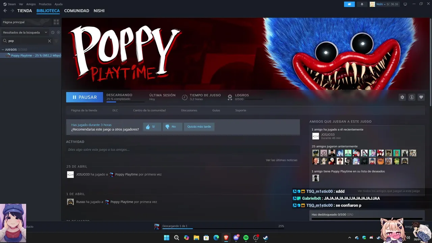The image size is (432, 243).
Task: Open the Ayuda menu
Action: tap(58, 4)
